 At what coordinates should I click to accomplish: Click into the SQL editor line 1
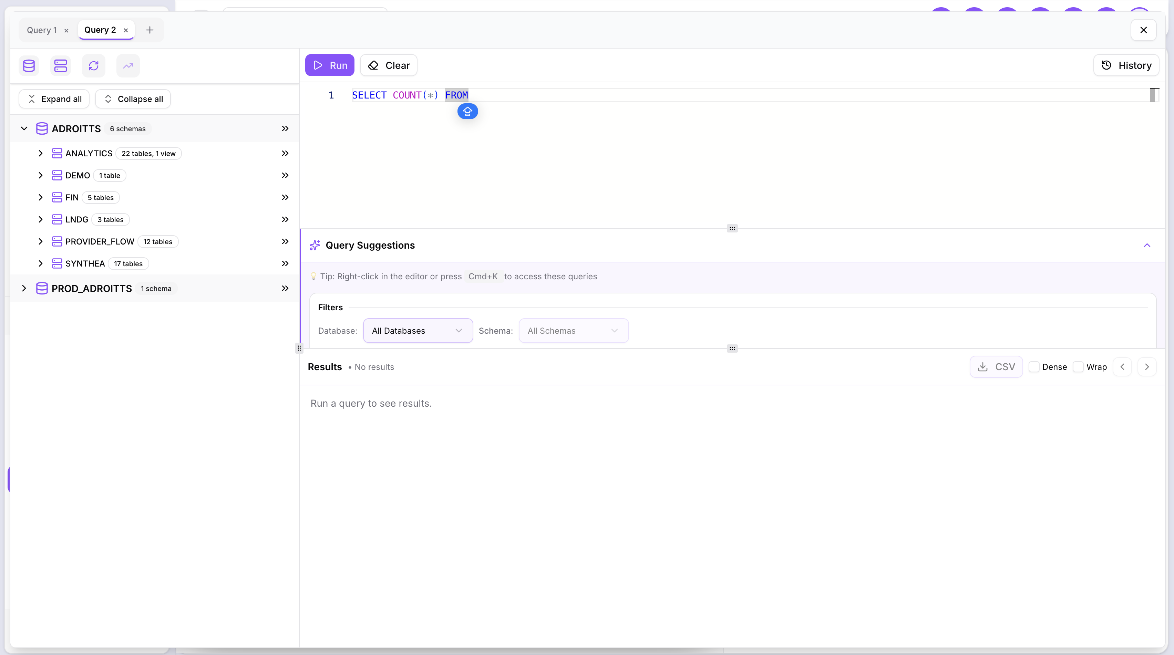pos(750,95)
